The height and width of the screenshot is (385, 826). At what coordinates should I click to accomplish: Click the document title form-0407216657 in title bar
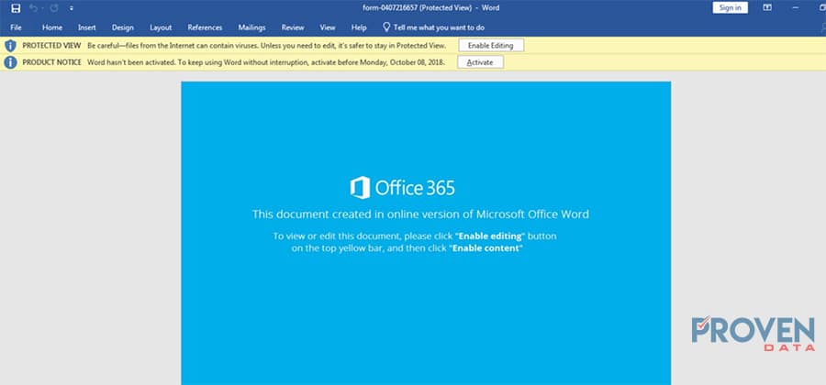point(389,8)
